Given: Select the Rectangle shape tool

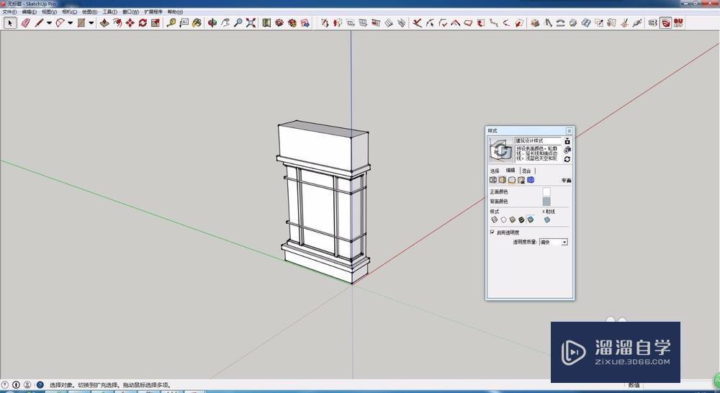Looking at the screenshot, I should coord(81,22).
